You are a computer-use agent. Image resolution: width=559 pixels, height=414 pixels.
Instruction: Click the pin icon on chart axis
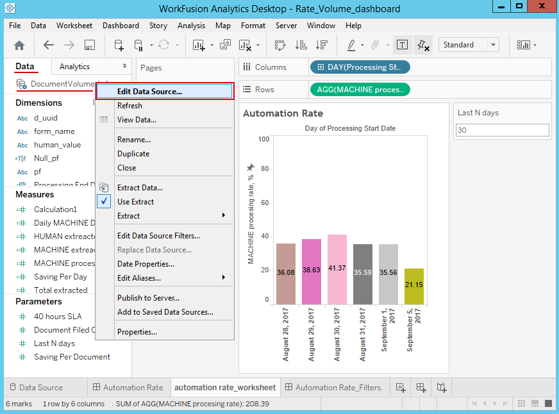(x=250, y=167)
